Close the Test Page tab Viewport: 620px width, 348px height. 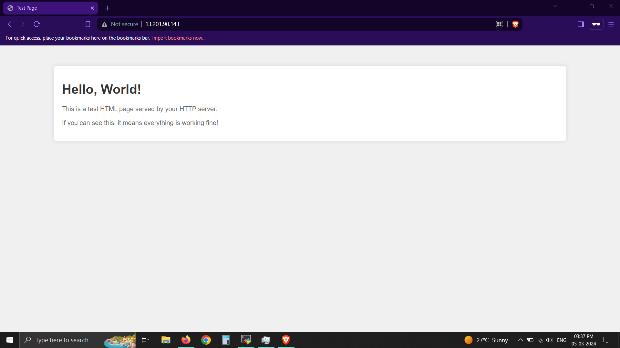92,8
